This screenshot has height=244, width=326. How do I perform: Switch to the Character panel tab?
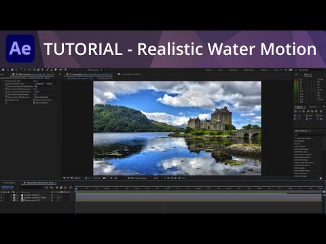313,106
